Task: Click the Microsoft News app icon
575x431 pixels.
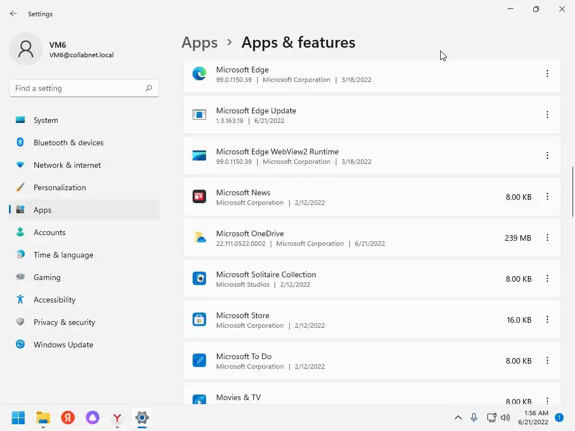Action: (x=199, y=197)
